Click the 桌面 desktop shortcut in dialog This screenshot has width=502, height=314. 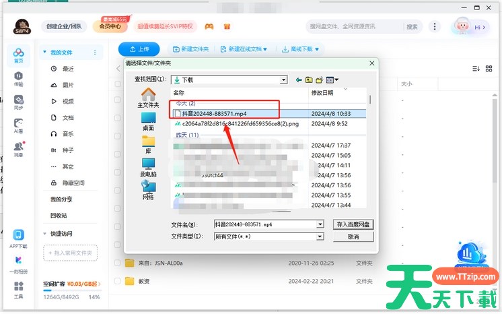coord(148,122)
